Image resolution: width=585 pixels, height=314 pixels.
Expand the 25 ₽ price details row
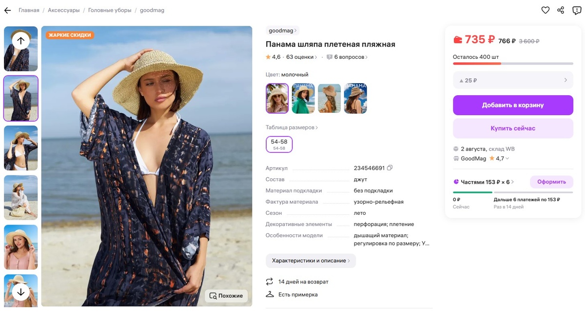[513, 80]
